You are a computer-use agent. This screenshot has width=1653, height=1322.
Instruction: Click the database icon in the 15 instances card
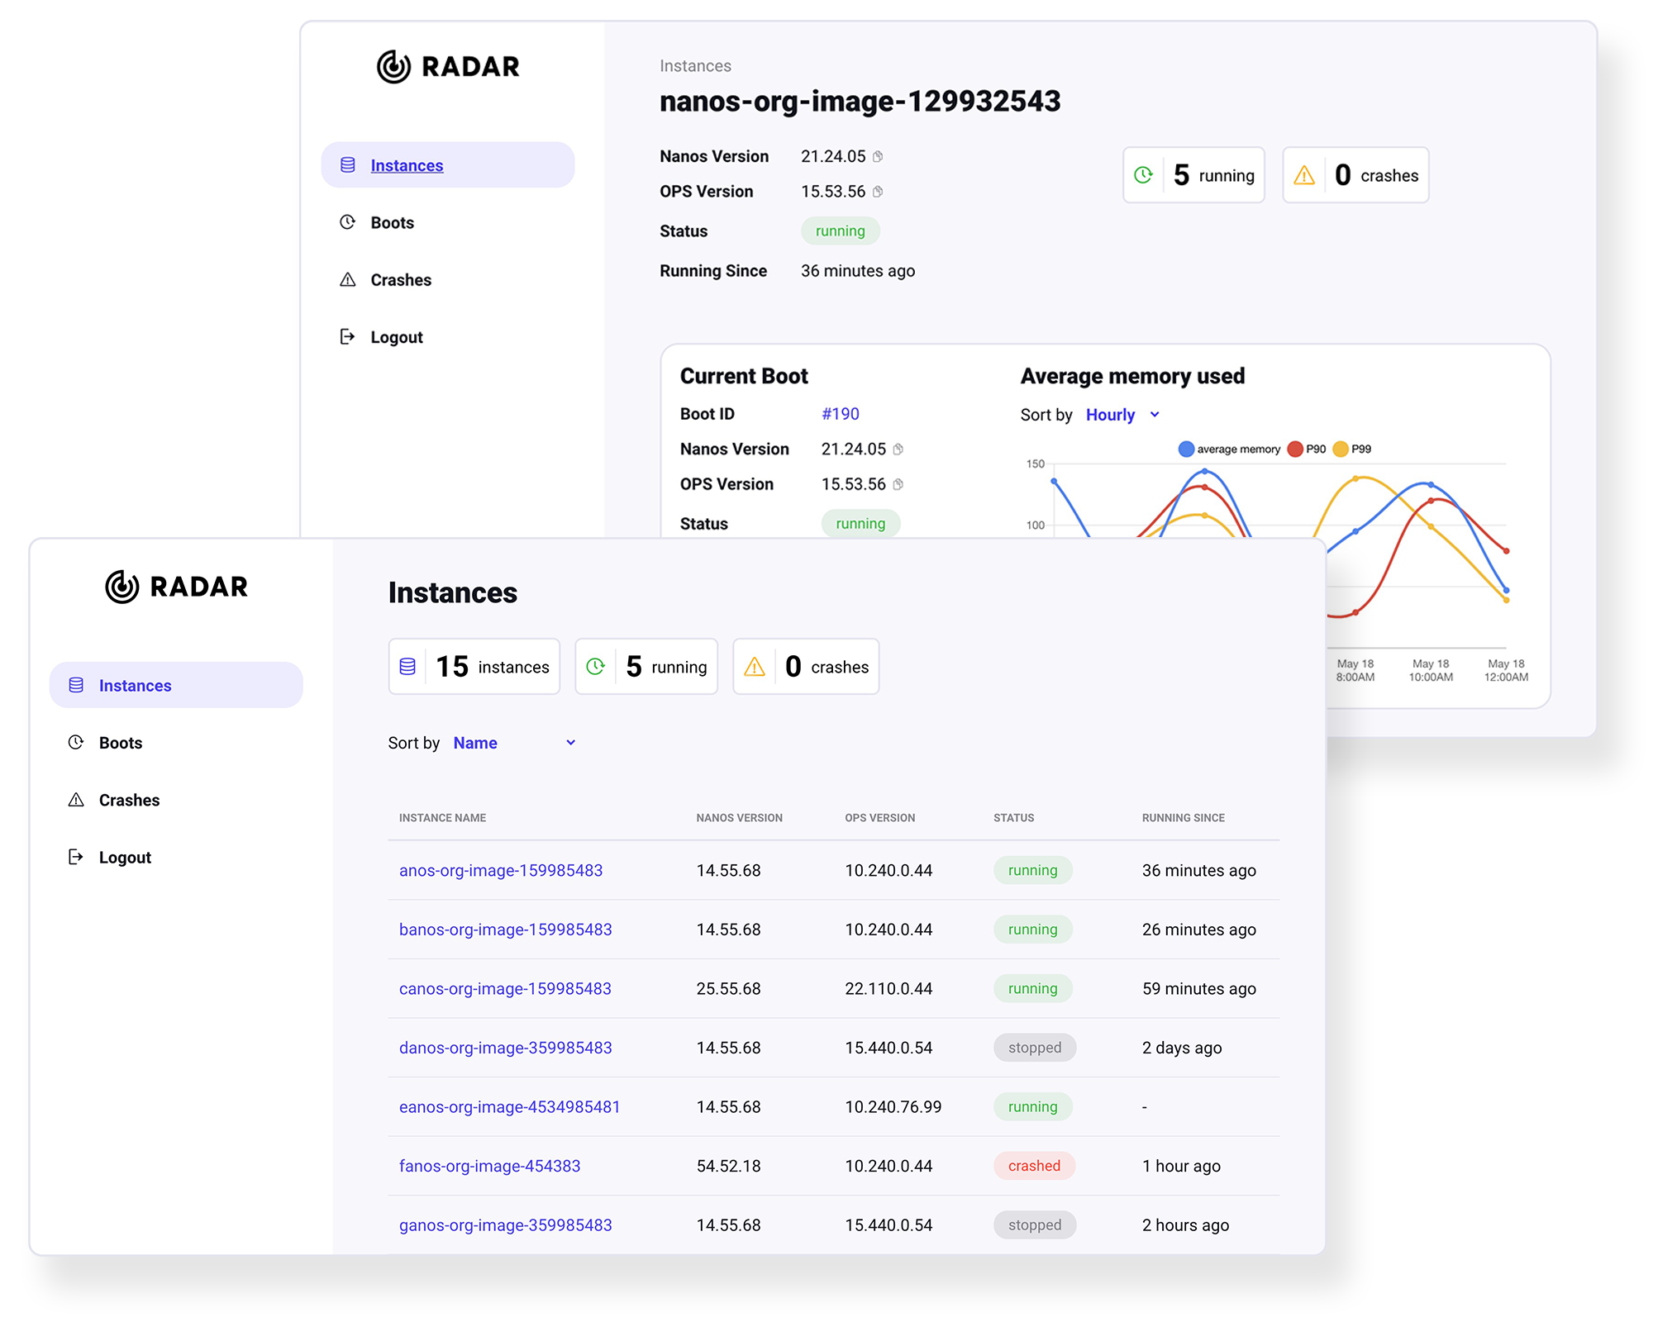point(407,667)
